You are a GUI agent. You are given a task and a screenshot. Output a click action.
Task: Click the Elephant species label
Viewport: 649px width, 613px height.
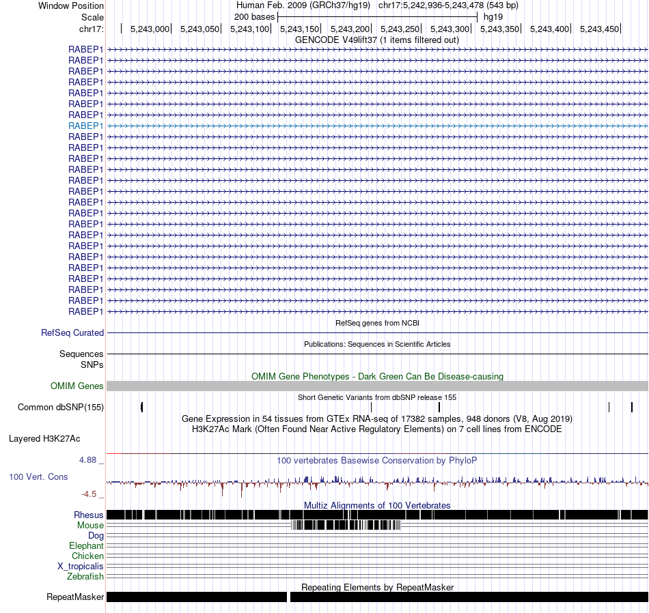point(87,546)
